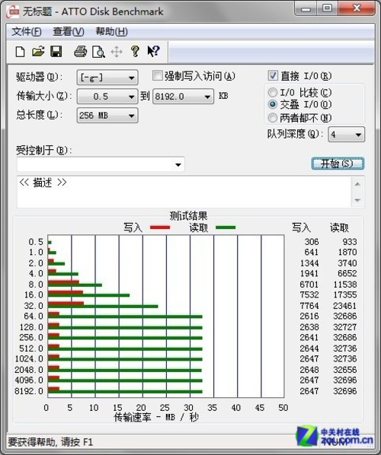Viewport: 381px width, 455px height.
Task: Open the drive [-g-] dropdown
Action: (x=107, y=78)
